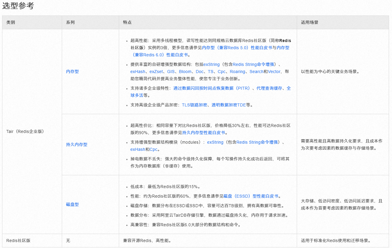392x248 pixels.
Task: Click the 数据分布 bullet about TairDB存储引擎
Action: [209, 215]
